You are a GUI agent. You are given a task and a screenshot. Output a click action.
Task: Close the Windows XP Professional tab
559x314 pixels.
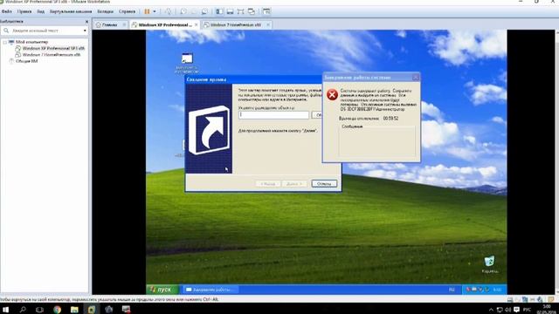tap(196, 25)
